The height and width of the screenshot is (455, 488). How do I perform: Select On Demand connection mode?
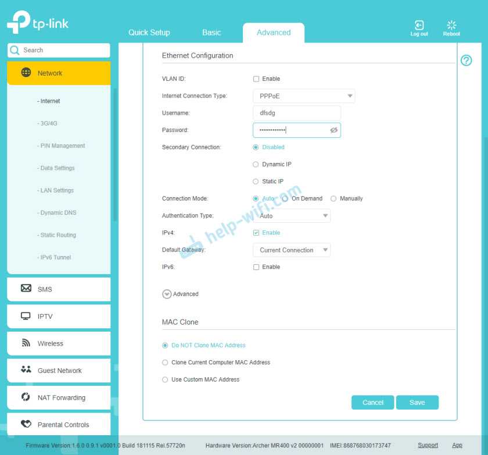(x=285, y=199)
